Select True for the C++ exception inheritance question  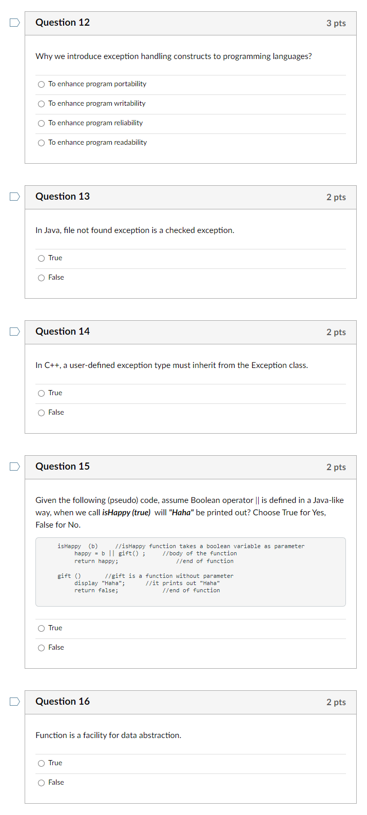[x=41, y=393]
